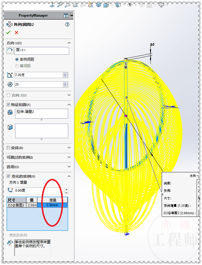Click the instance count field showing 25
This screenshot has height=265, width=202.
point(39,84)
